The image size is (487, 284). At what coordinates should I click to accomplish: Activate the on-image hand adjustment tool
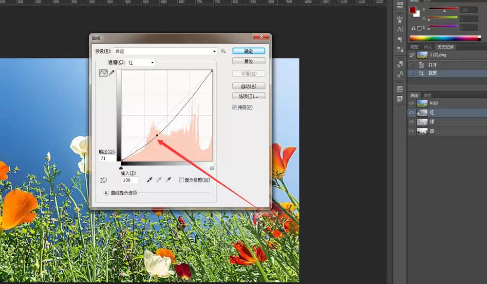[104, 180]
